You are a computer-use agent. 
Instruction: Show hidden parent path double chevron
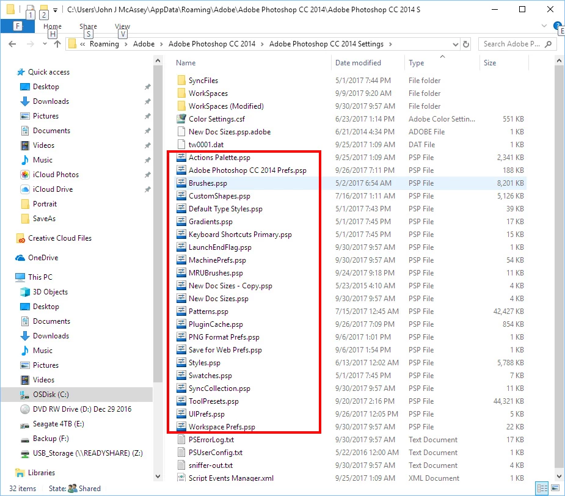click(x=82, y=45)
